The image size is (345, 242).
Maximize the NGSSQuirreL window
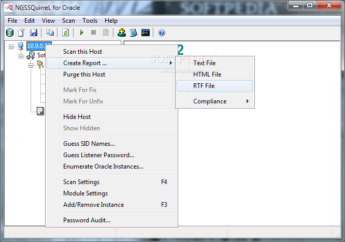click(x=310, y=6)
